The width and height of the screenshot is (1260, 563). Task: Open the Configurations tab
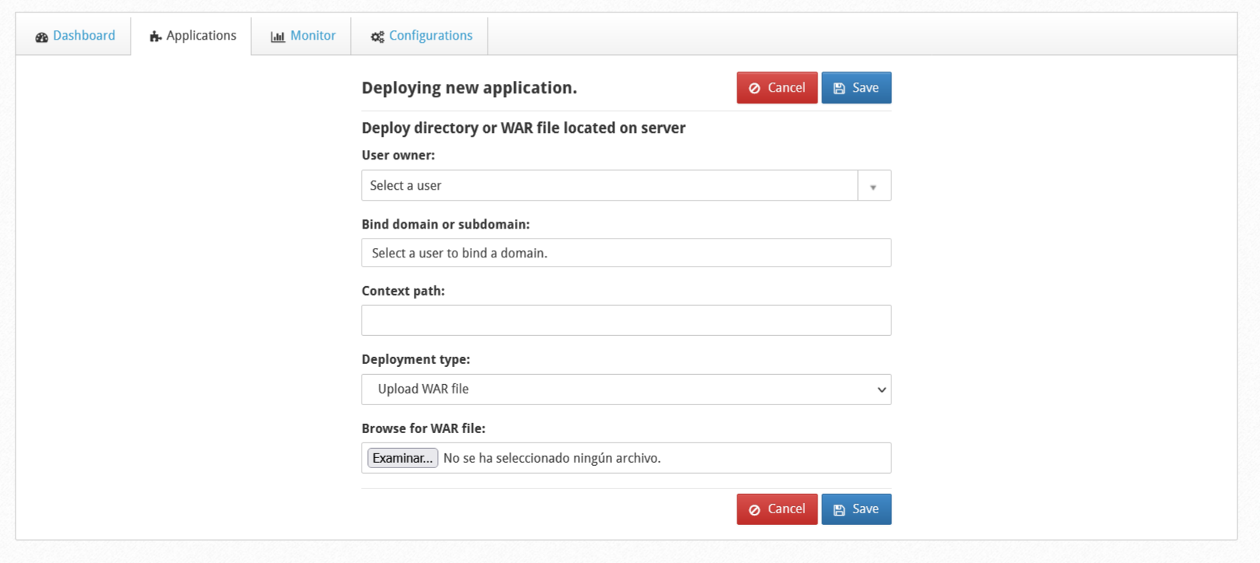(x=421, y=36)
